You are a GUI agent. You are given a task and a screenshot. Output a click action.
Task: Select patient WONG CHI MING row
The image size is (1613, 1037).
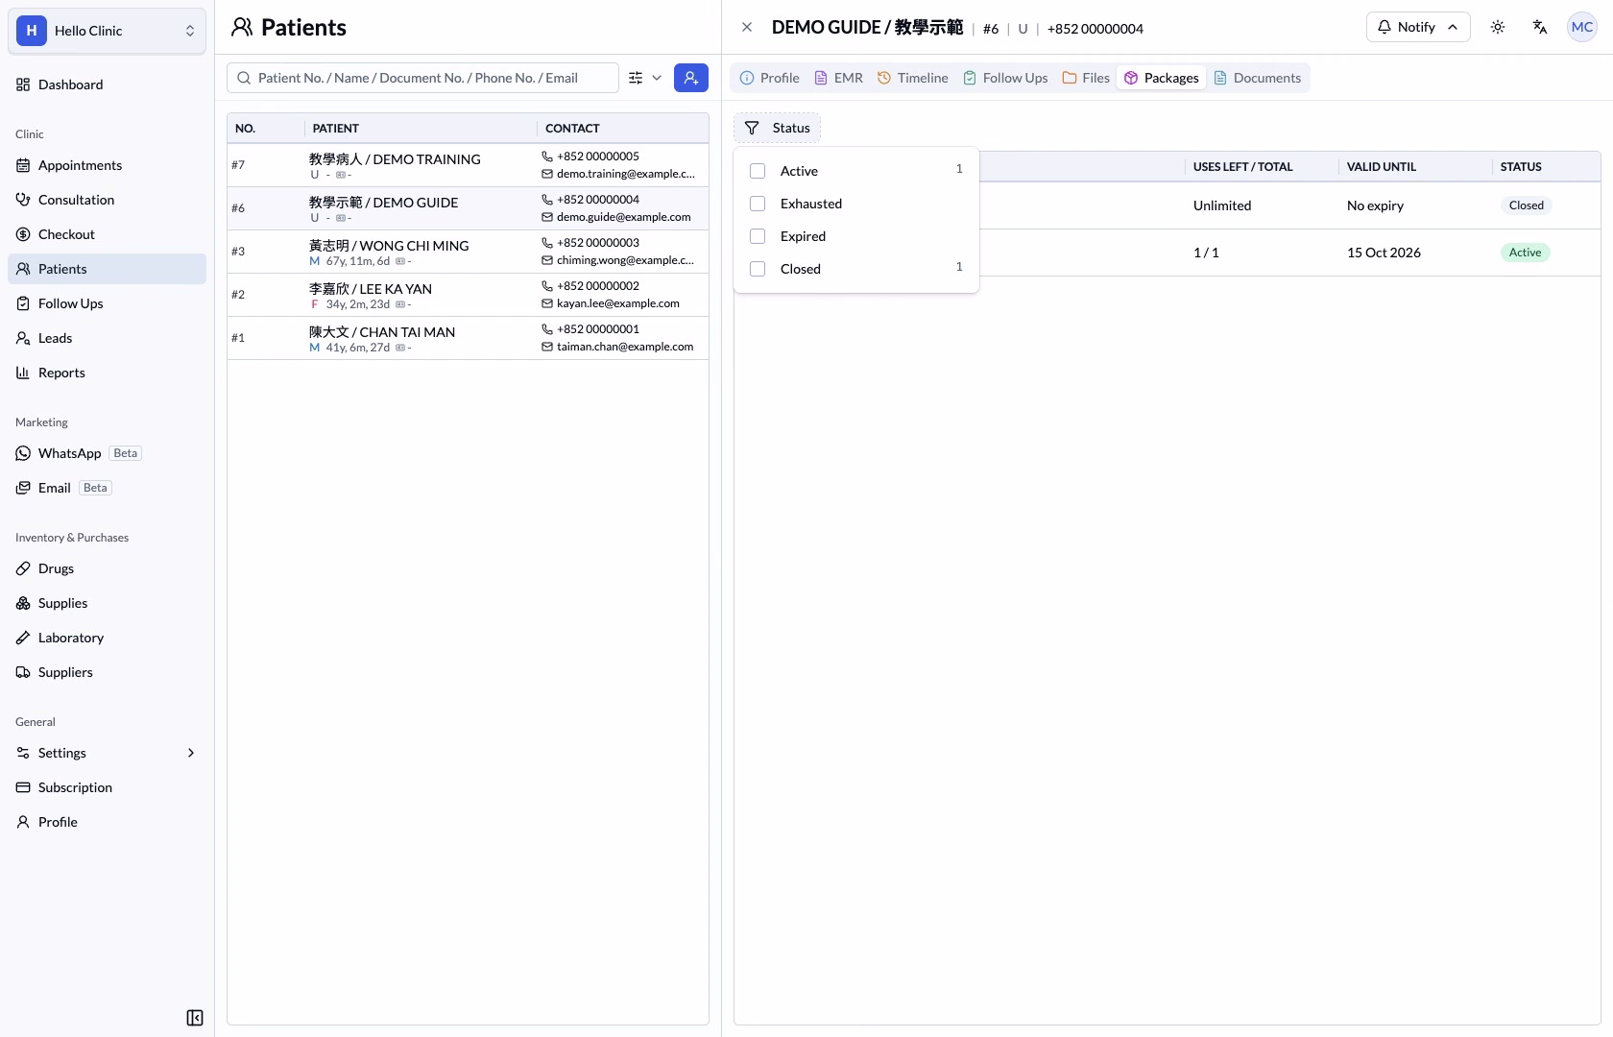pyautogui.click(x=468, y=252)
